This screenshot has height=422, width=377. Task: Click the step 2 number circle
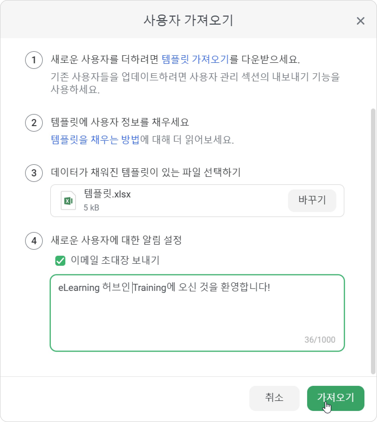tap(34, 123)
